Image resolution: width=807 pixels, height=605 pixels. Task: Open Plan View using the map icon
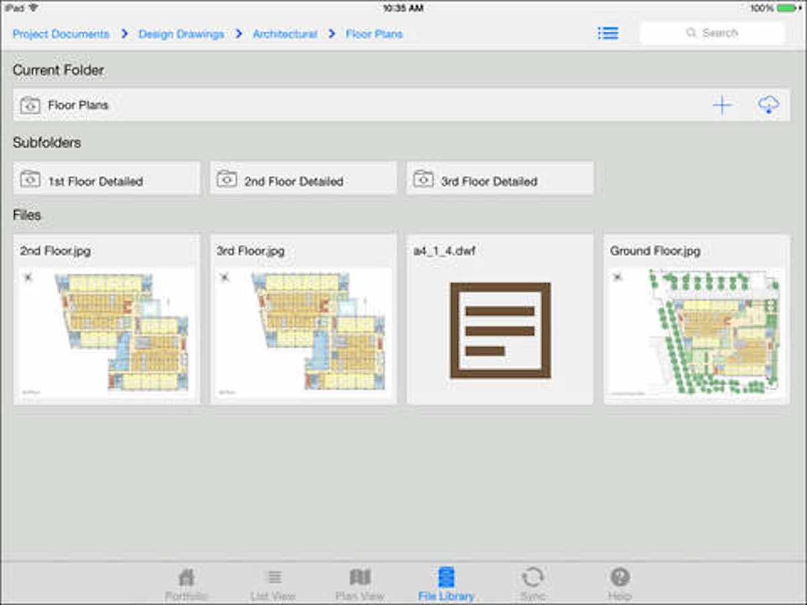[x=360, y=577]
